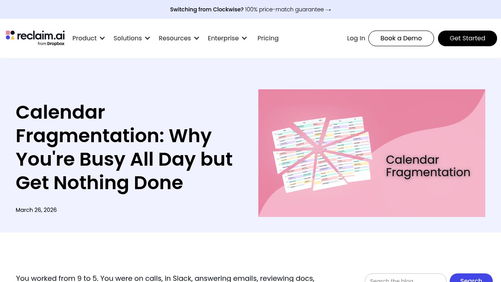
Task: Click the blue Search button
Action: (x=471, y=278)
